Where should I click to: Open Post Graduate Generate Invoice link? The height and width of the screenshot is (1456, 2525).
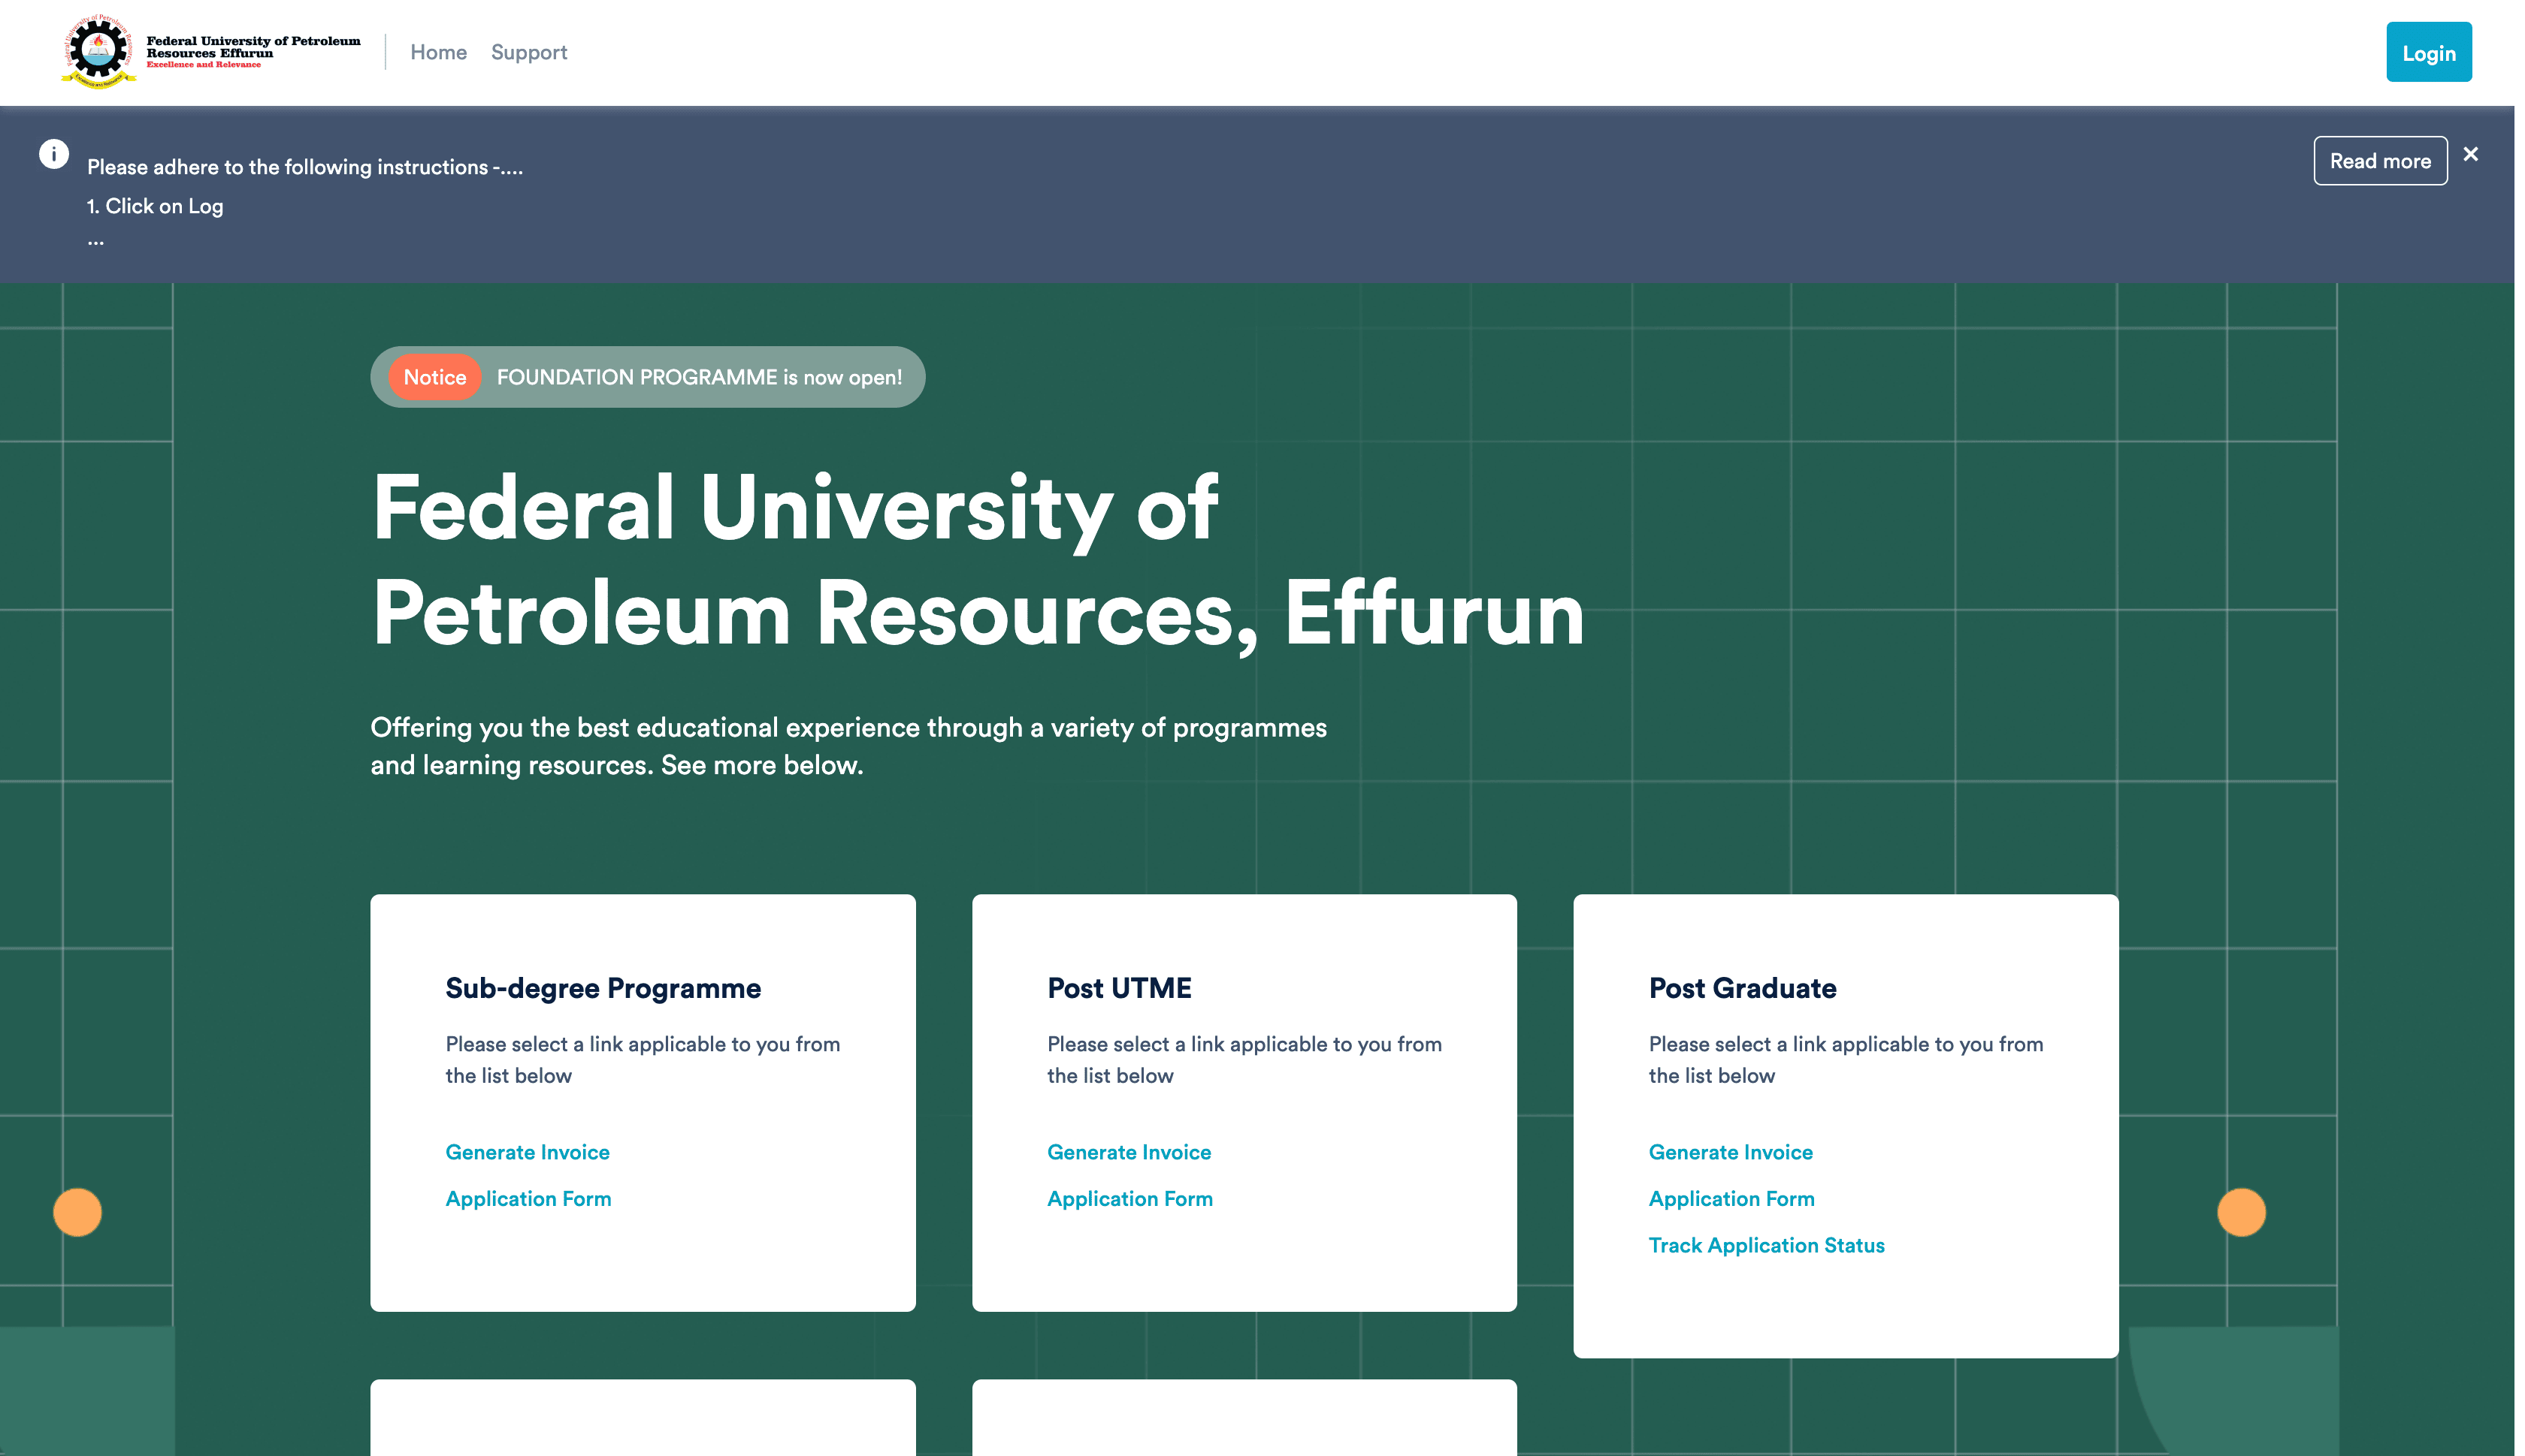pyautogui.click(x=1731, y=1152)
